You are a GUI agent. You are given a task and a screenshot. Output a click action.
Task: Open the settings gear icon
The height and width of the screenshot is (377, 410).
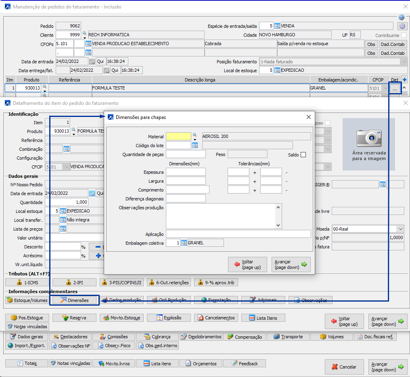pos(402,26)
